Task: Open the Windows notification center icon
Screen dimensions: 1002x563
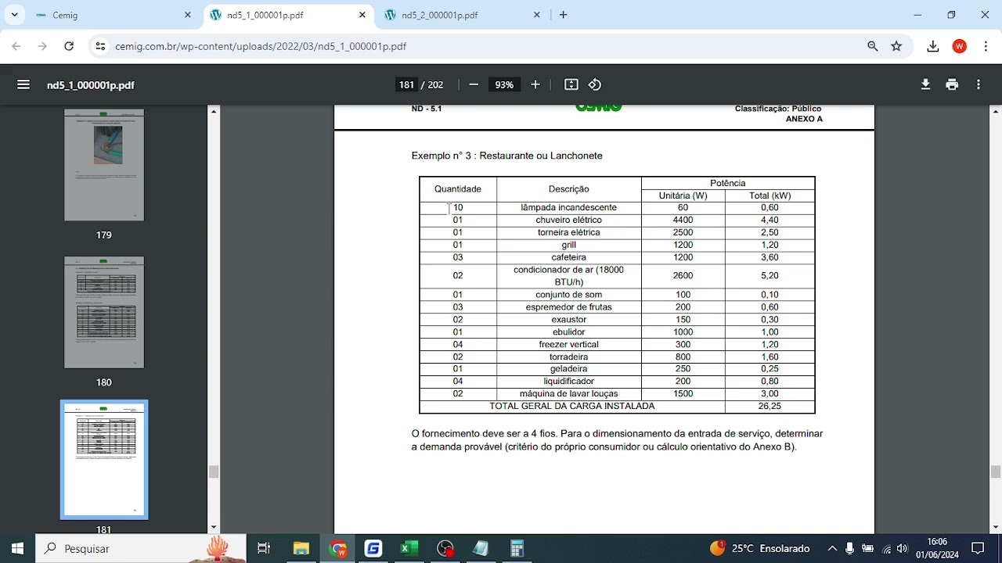Action: click(978, 548)
